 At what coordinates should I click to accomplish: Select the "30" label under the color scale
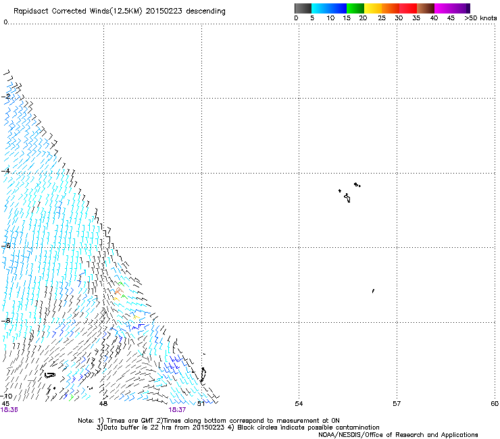(399, 18)
